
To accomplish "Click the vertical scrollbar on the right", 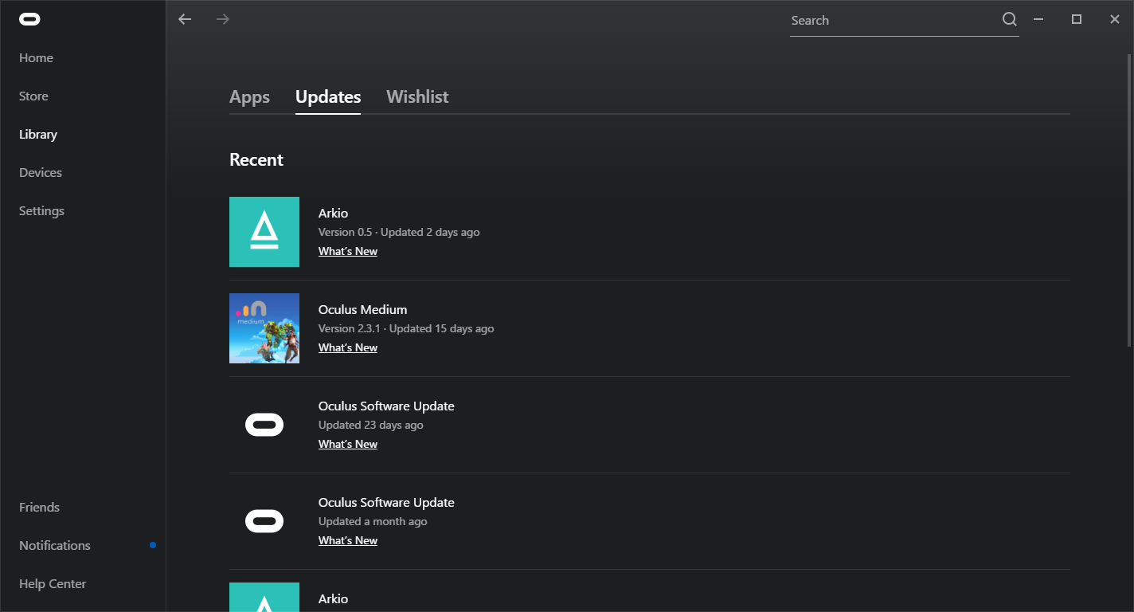I will pos(1128,199).
